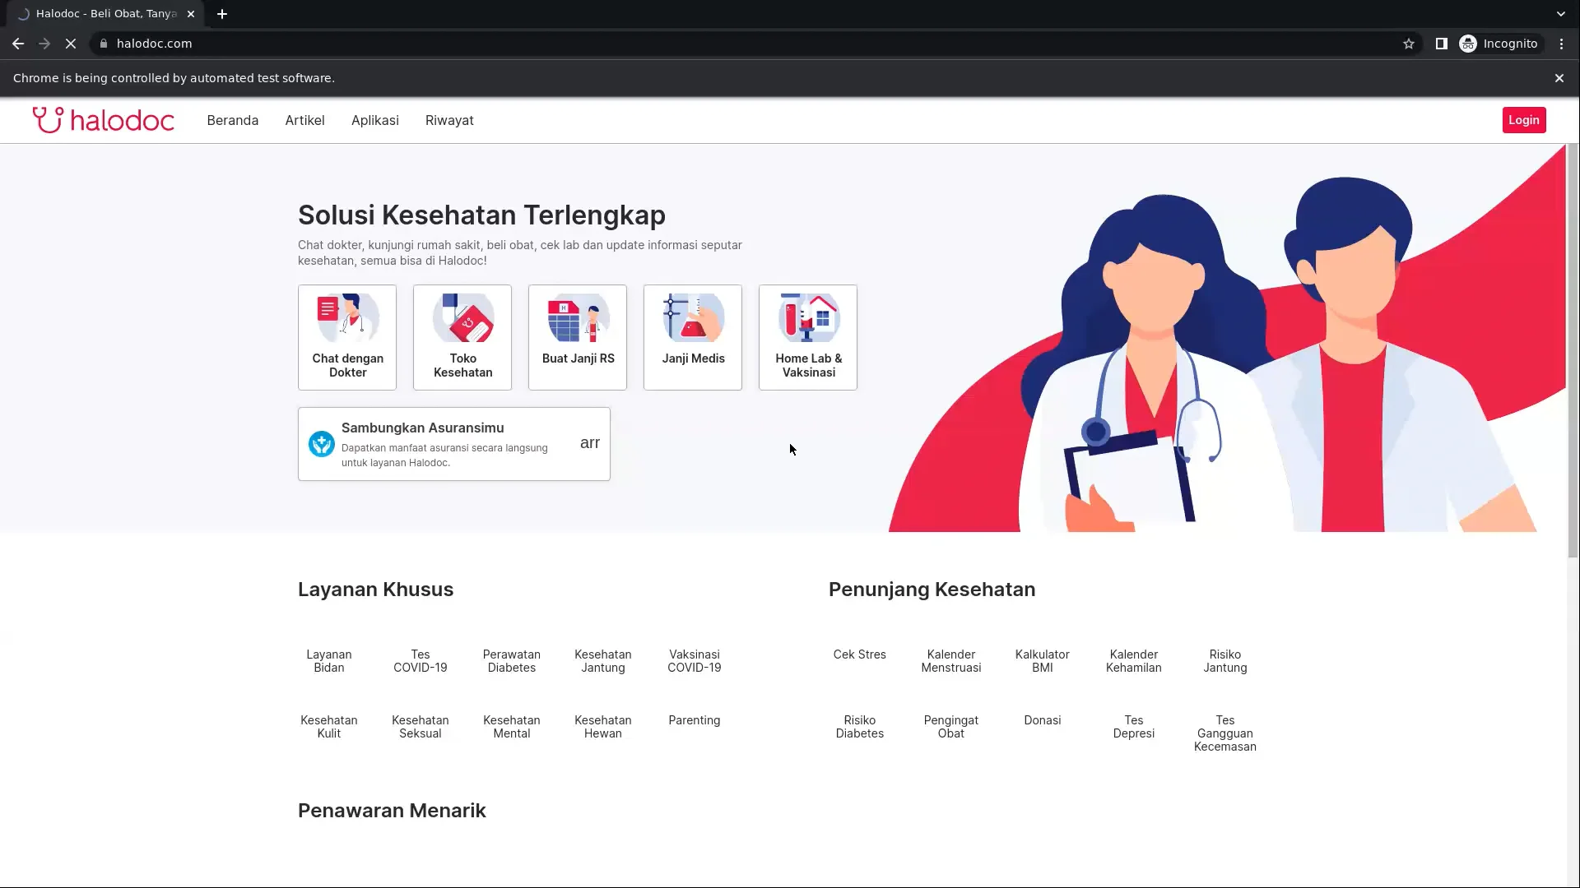Open a new browser tab
Viewport: 1580px width, 888px height.
[x=222, y=14]
